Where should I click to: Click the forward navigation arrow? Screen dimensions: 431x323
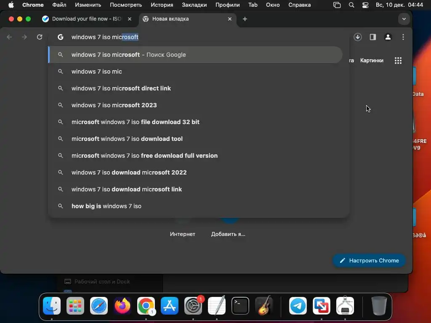click(x=24, y=37)
